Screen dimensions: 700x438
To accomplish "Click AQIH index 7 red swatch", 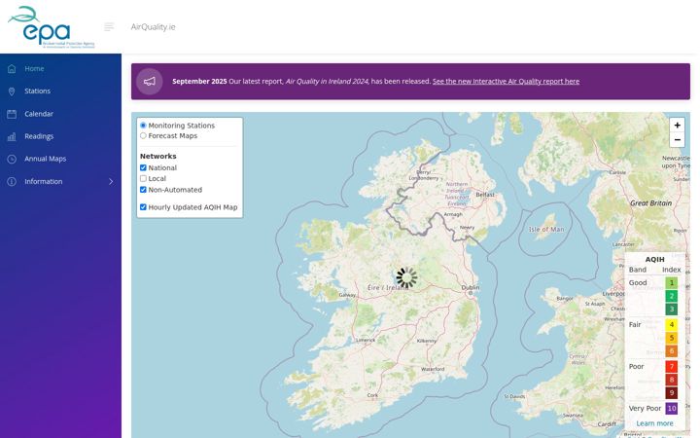I will [672, 367].
